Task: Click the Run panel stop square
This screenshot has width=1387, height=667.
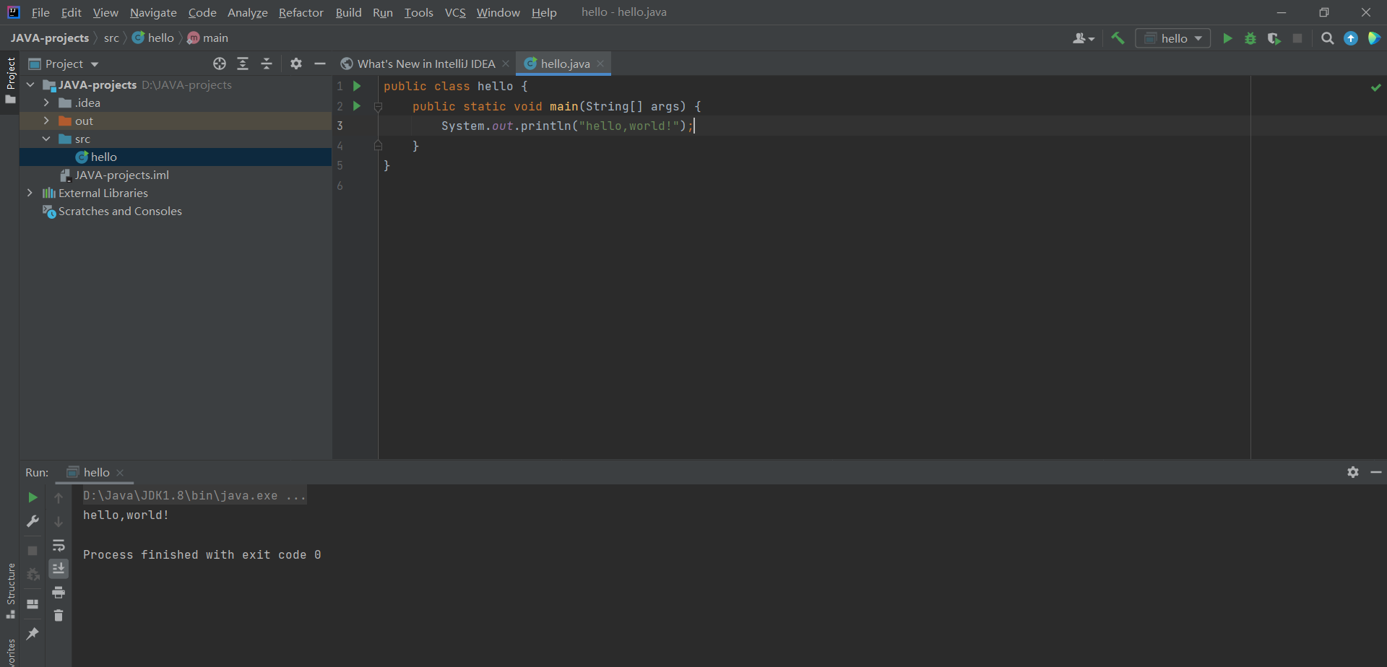Action: coord(33,551)
